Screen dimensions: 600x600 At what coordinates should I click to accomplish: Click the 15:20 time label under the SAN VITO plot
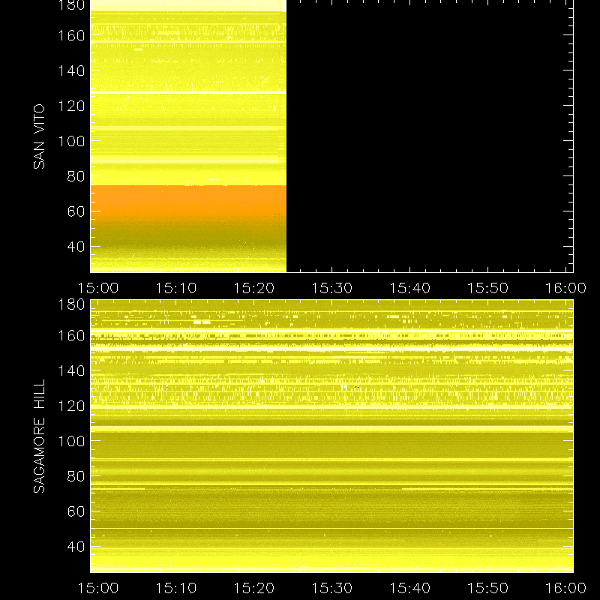254,288
